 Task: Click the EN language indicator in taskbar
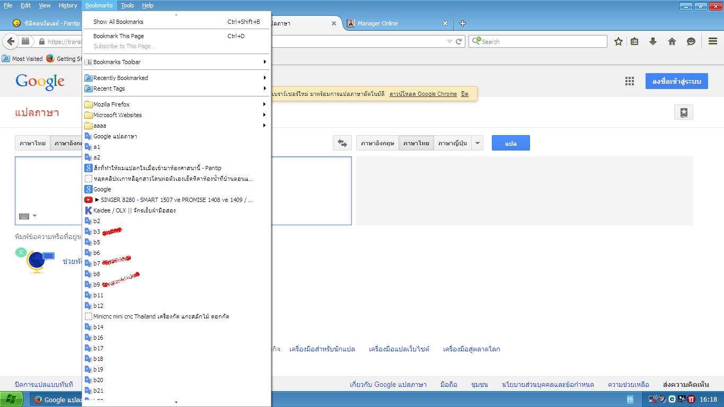(630, 400)
